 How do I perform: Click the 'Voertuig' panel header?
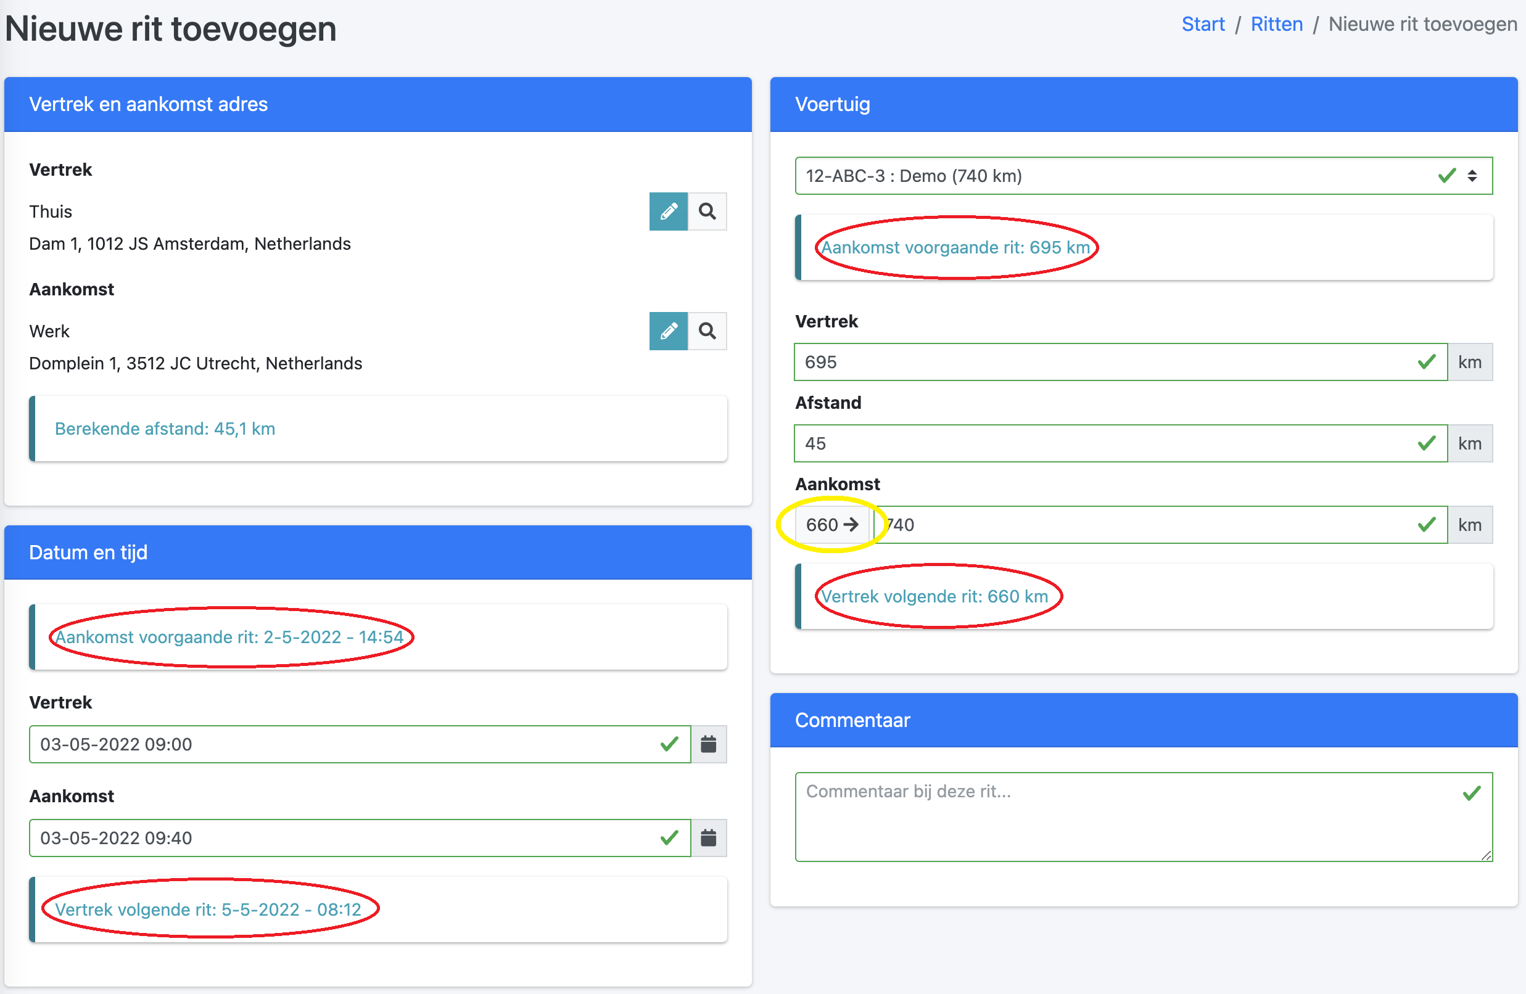click(x=1144, y=104)
